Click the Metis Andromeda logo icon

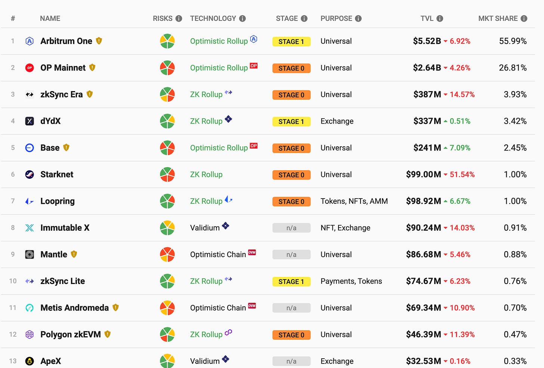[x=30, y=308]
